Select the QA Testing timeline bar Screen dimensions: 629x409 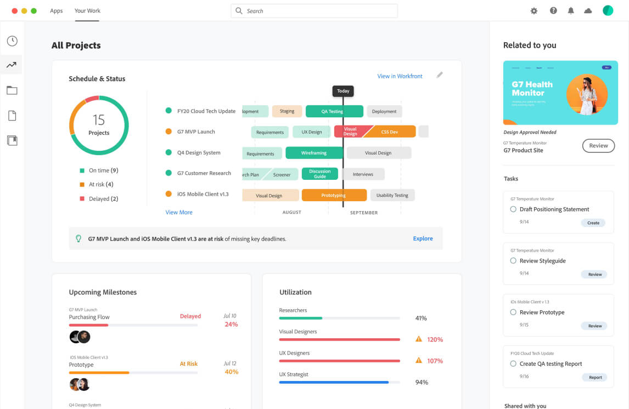pyautogui.click(x=334, y=111)
